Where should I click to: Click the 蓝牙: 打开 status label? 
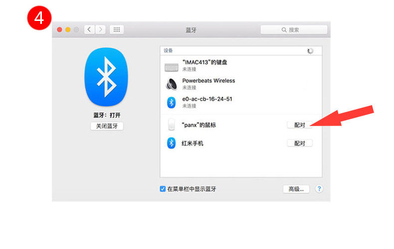click(107, 115)
